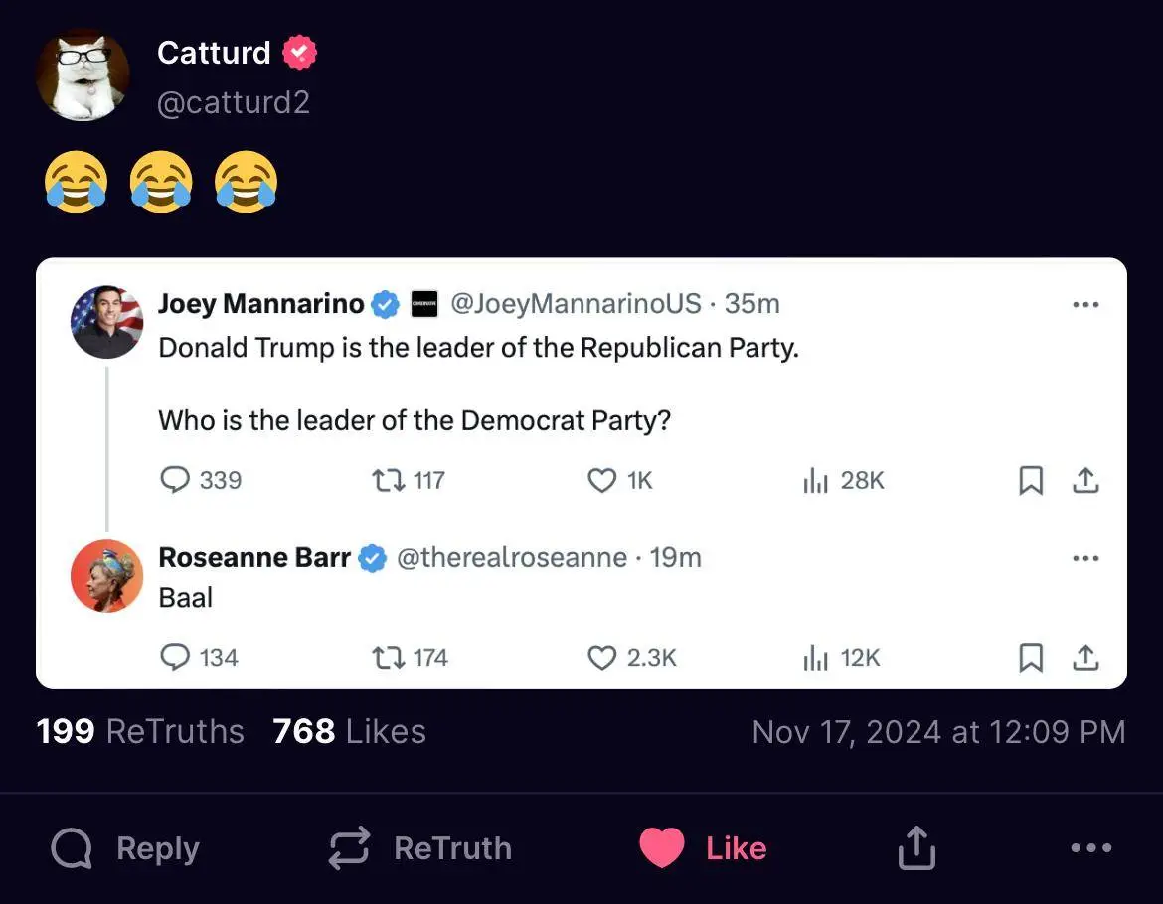This screenshot has width=1163, height=904.
Task: Toggle the pink Like heart button
Action: [662, 848]
